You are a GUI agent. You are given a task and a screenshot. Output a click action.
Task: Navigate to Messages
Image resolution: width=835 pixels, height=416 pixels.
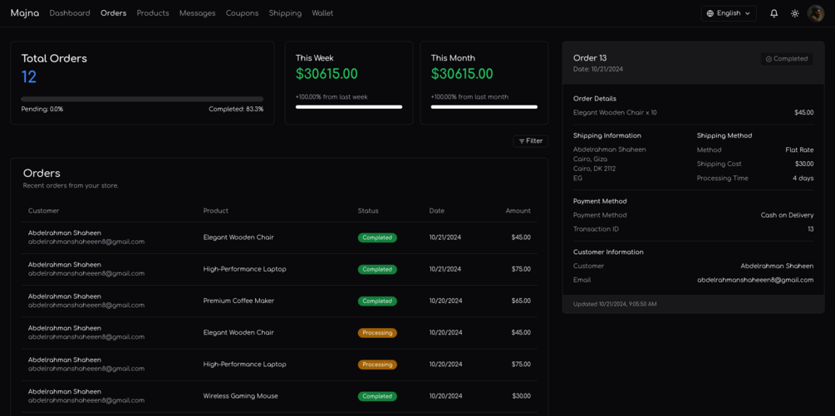pos(197,13)
